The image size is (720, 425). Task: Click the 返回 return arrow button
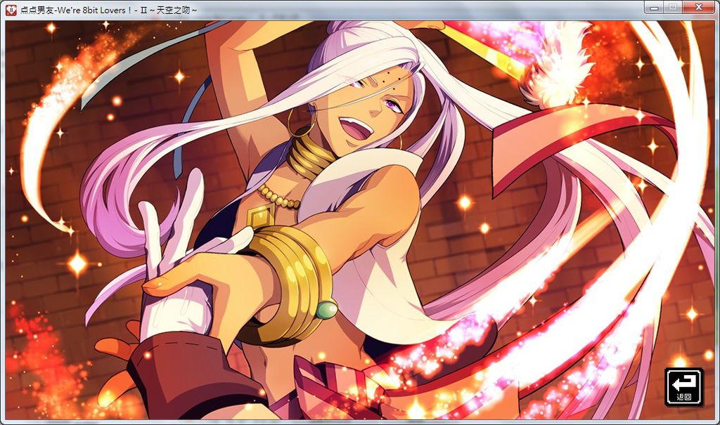pos(683,387)
